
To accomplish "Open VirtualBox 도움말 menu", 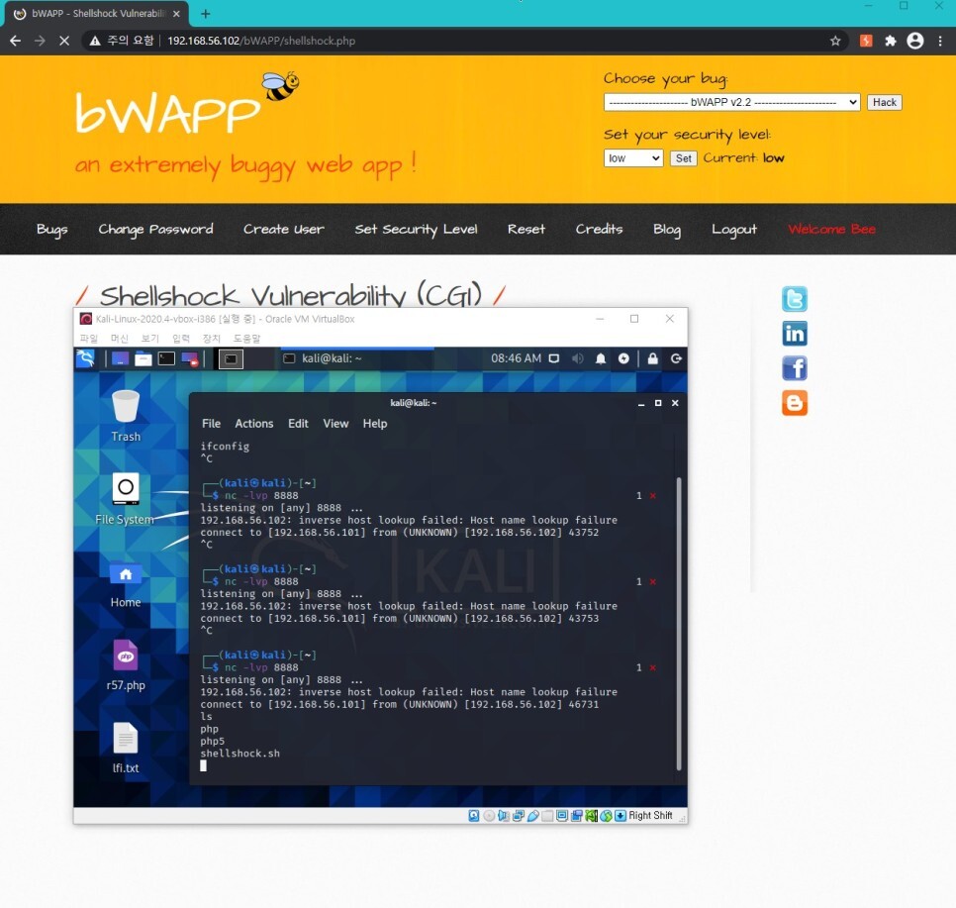I will coord(247,338).
